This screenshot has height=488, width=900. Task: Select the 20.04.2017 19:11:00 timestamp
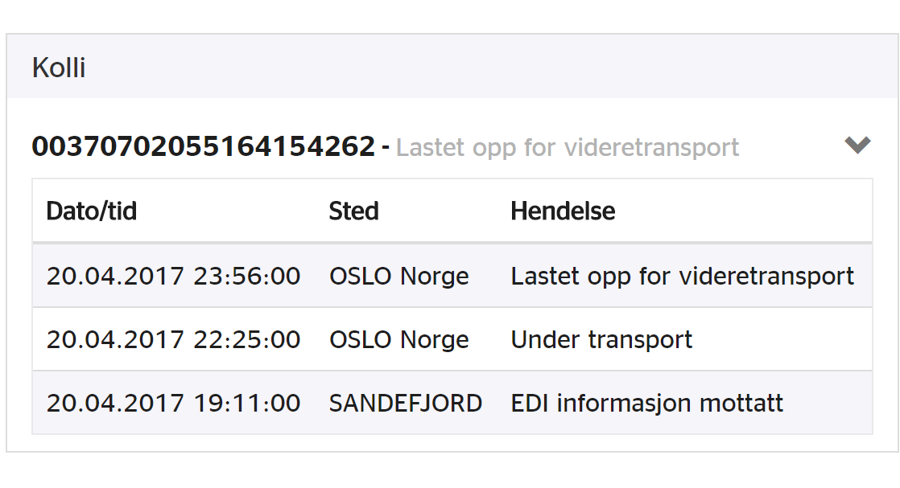click(173, 404)
